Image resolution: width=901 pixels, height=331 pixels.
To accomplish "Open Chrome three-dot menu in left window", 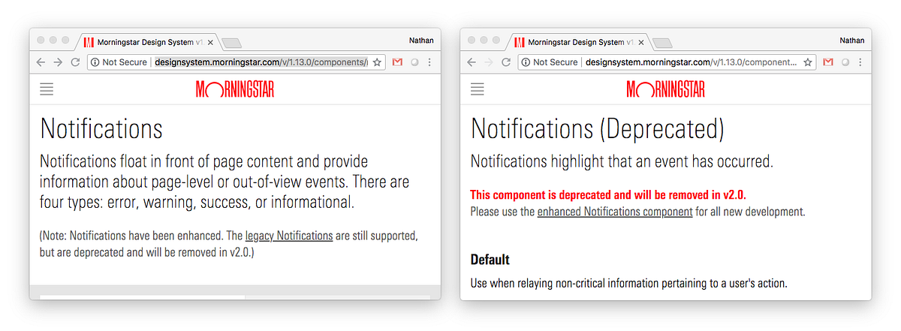I will (x=429, y=62).
